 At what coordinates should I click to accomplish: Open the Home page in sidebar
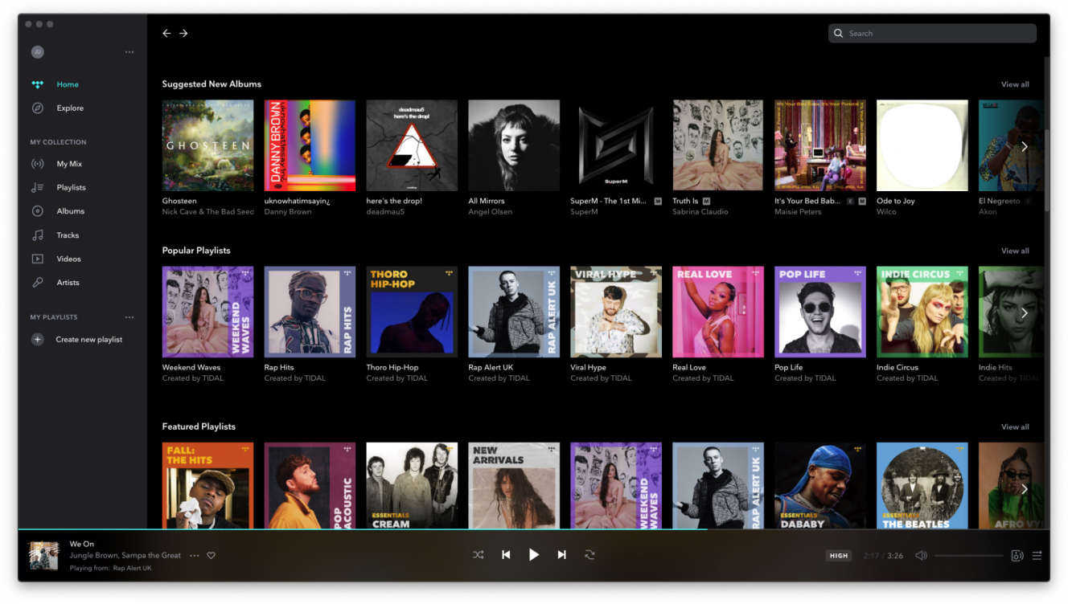(68, 84)
